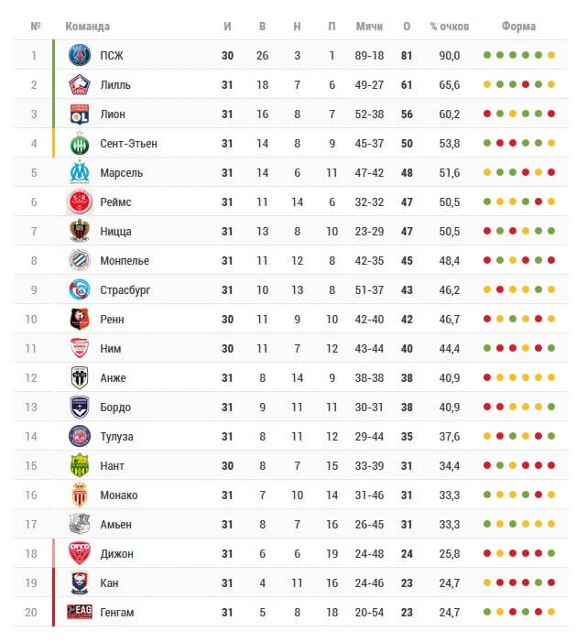Click the Форма column header

(x=518, y=27)
